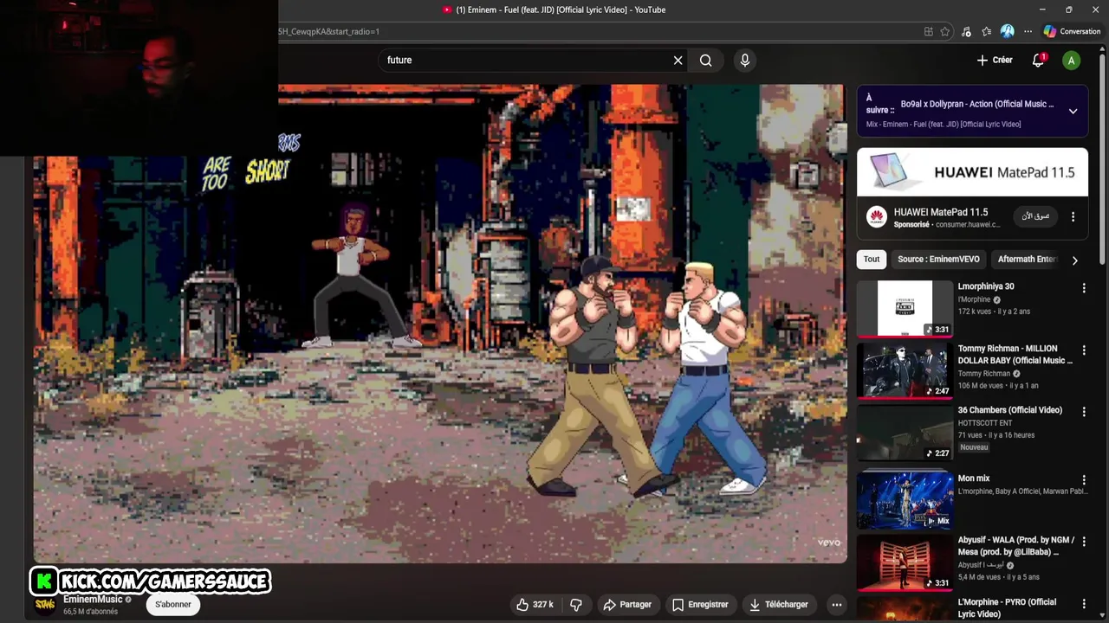Click the 'consumer.huawei.c...' sponsored link

click(968, 225)
